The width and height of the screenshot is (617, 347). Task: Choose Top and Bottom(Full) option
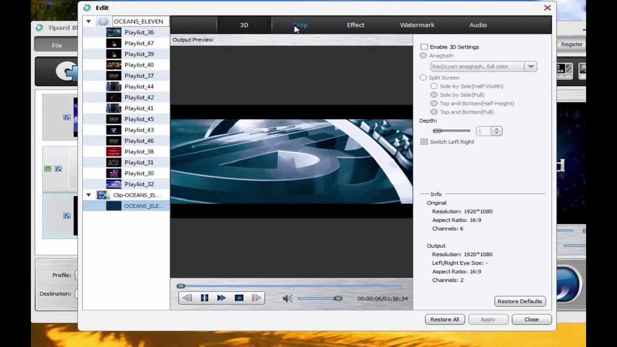point(434,112)
